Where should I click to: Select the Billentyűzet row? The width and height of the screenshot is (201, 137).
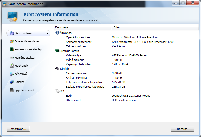coord(126,100)
